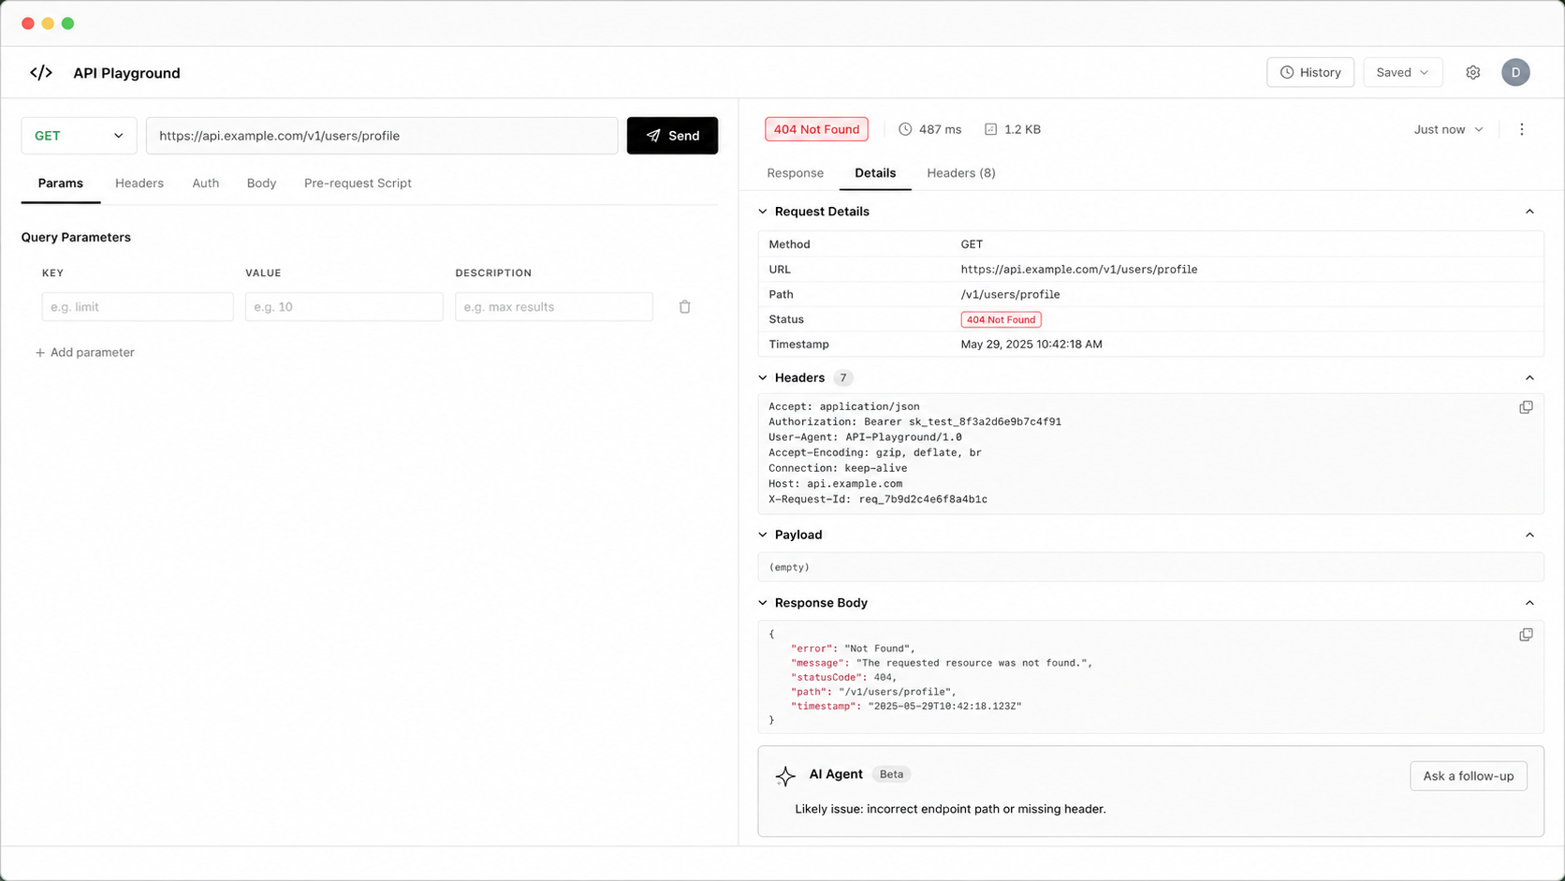
Task: Collapse Request Details via its left chevron
Action: pyautogui.click(x=763, y=212)
